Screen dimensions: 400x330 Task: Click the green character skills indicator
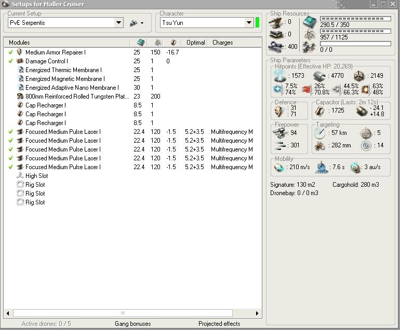point(257,23)
